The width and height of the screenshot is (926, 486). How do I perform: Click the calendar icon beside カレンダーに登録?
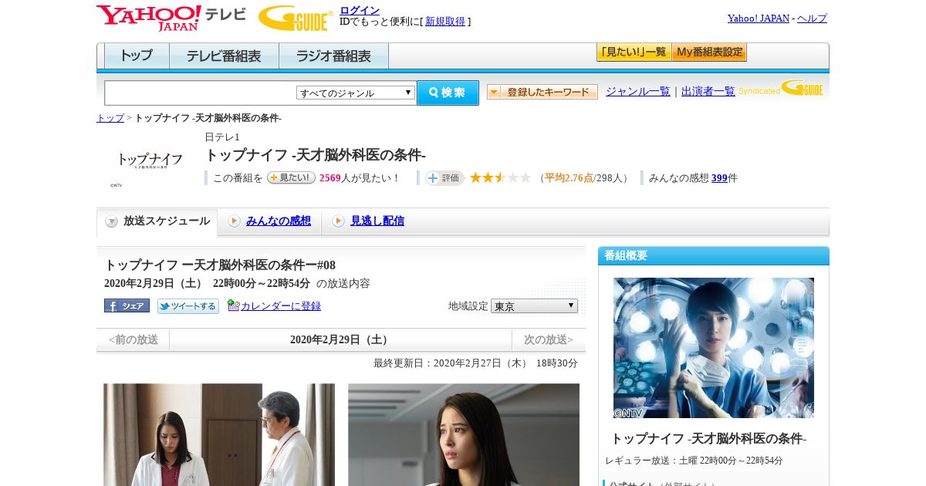pyautogui.click(x=234, y=305)
